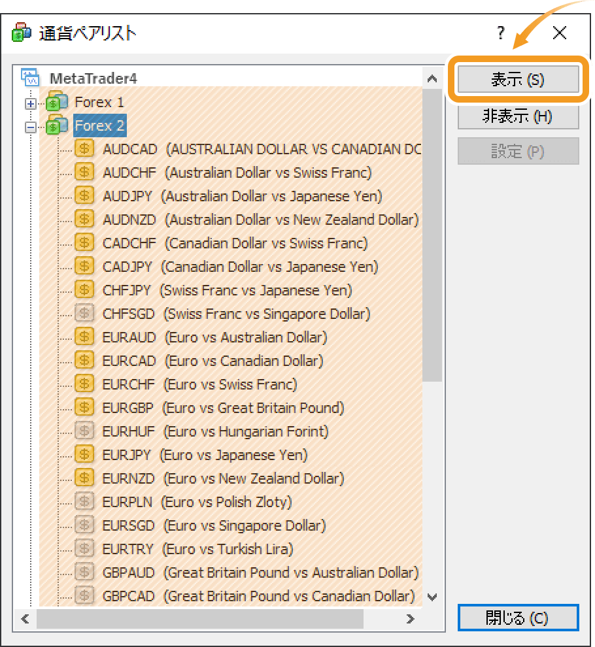Click the gray dollar icon for EURSGD
Viewport: 595px width, 647px height.
coord(84,525)
